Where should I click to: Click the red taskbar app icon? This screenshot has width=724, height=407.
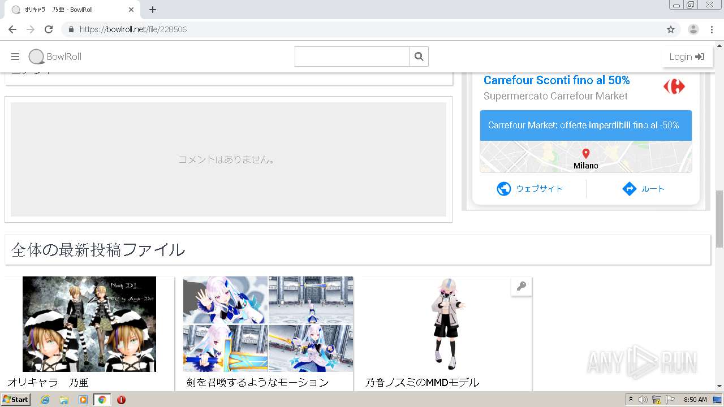coord(121,400)
